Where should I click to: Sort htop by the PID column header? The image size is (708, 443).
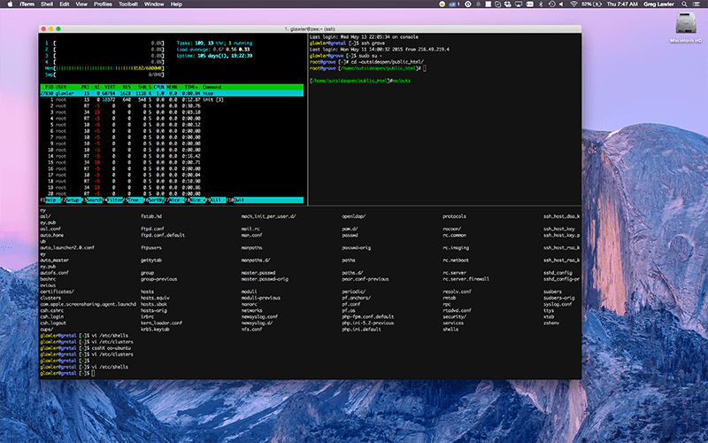click(x=50, y=87)
